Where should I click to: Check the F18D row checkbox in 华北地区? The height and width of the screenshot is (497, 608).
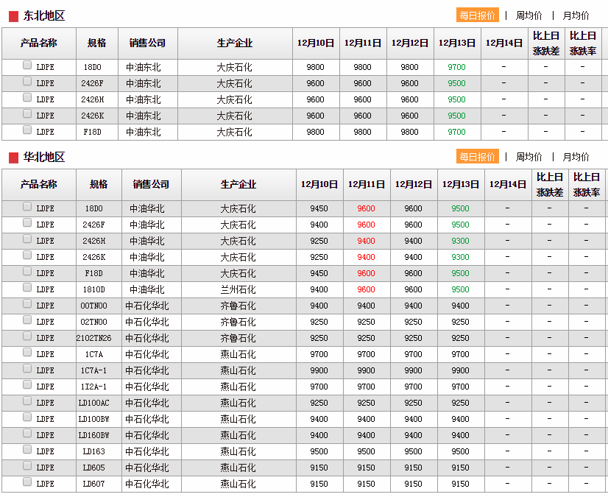click(27, 271)
